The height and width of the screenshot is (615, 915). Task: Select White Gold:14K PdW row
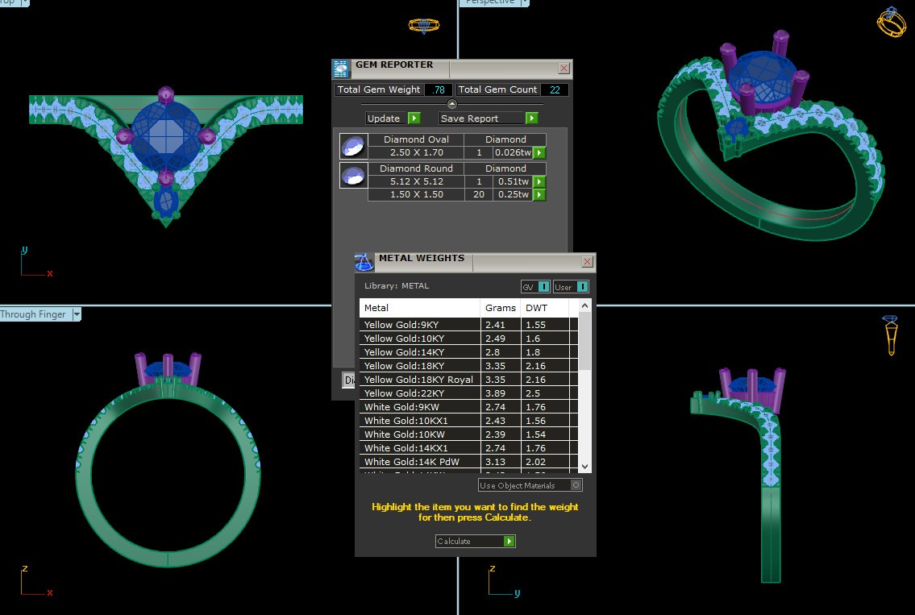click(x=419, y=462)
